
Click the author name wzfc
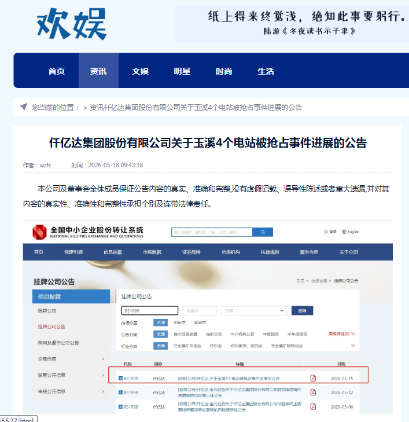point(46,165)
